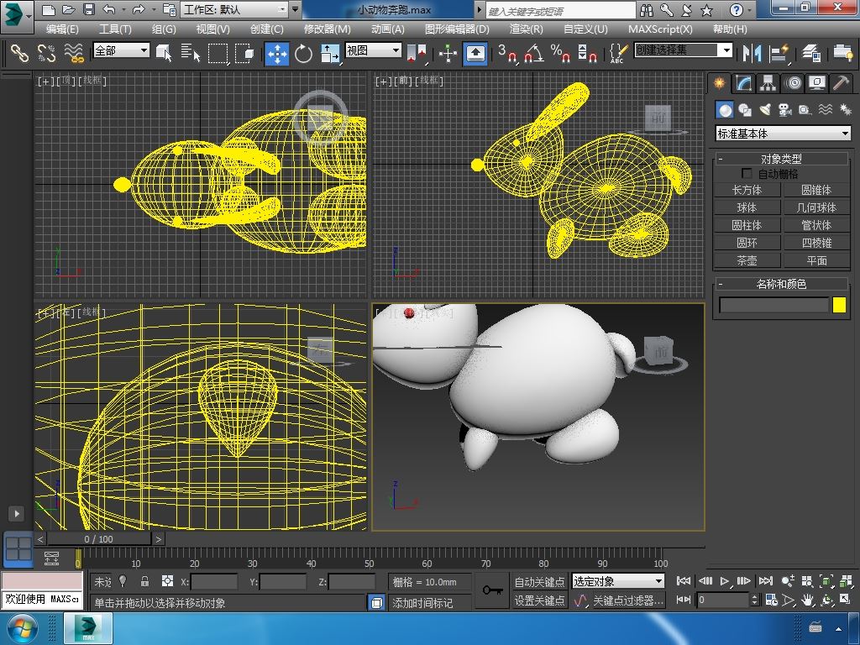Pick the Rectangular Selection Region tool
Image resolution: width=860 pixels, height=645 pixels.
[218, 53]
